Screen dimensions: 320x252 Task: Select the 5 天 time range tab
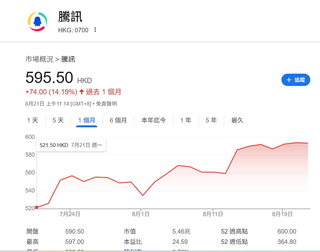[58, 121]
